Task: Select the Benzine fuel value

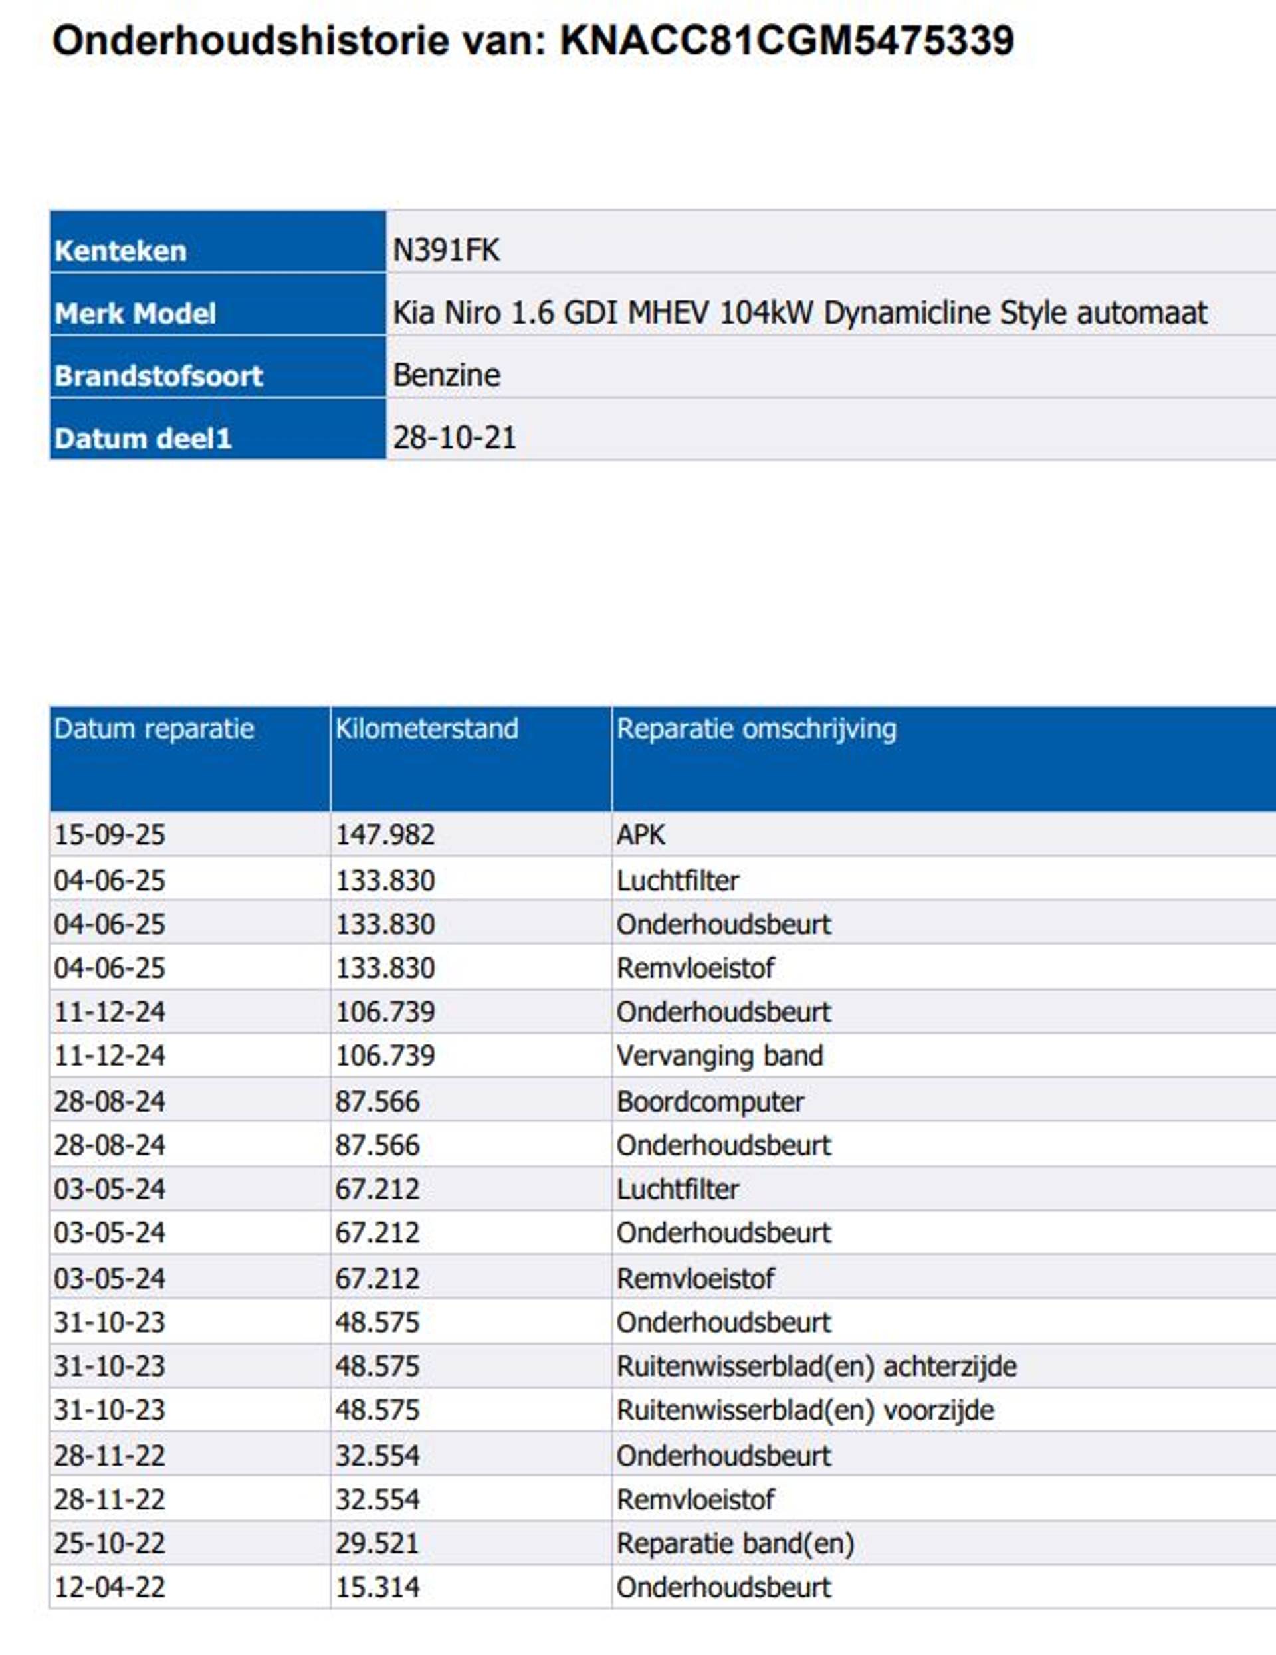Action: 446,375
